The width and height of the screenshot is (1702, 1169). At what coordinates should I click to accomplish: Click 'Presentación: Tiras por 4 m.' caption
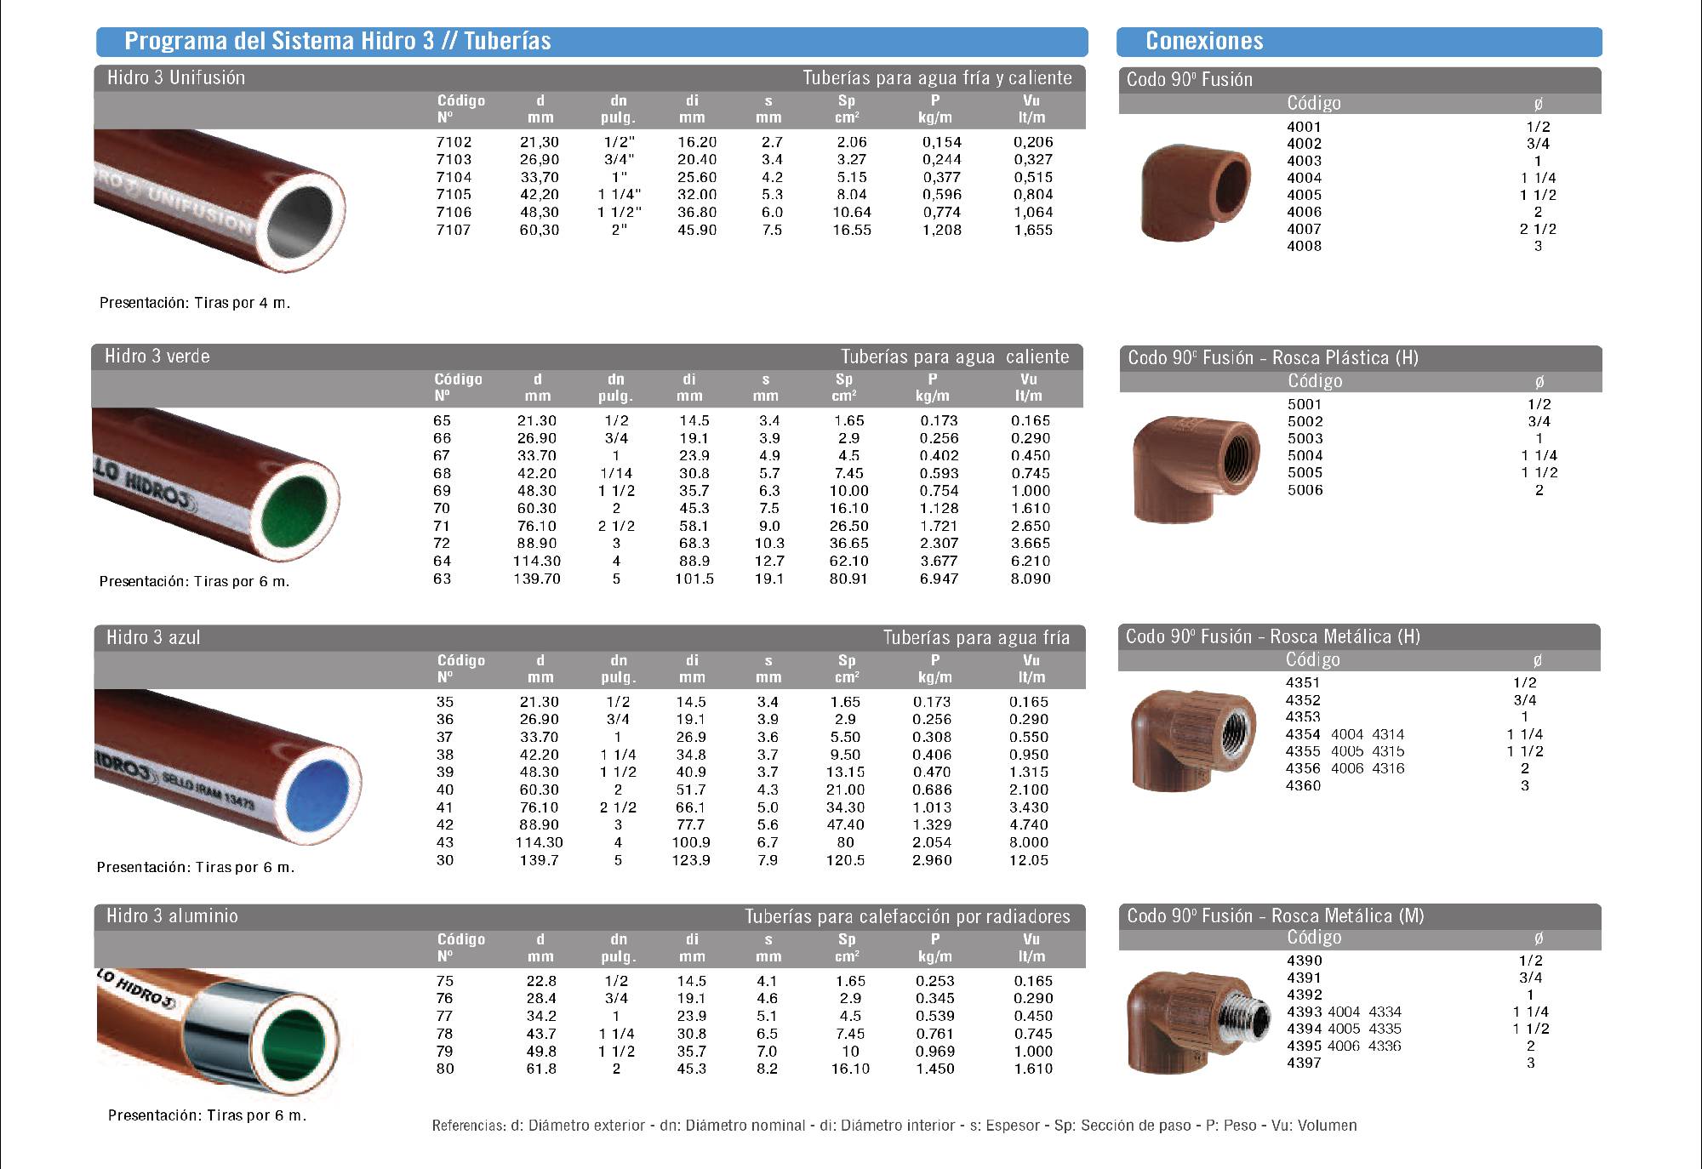[x=195, y=303]
